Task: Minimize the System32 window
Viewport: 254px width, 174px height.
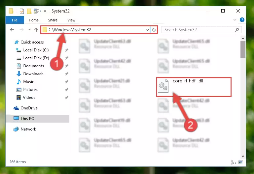Action: point(208,11)
